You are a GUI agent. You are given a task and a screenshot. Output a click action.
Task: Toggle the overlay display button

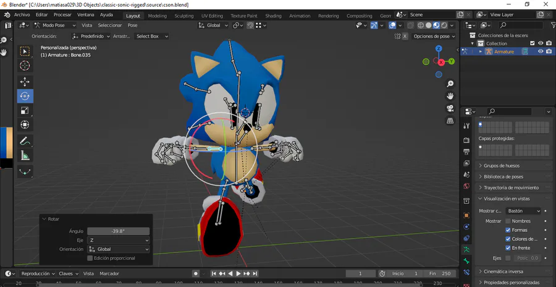(392, 25)
